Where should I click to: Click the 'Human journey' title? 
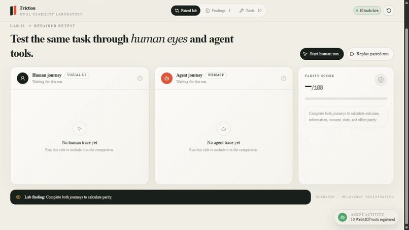click(47, 75)
